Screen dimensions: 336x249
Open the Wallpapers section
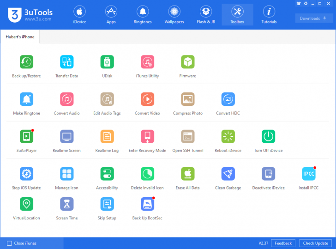pos(174,15)
